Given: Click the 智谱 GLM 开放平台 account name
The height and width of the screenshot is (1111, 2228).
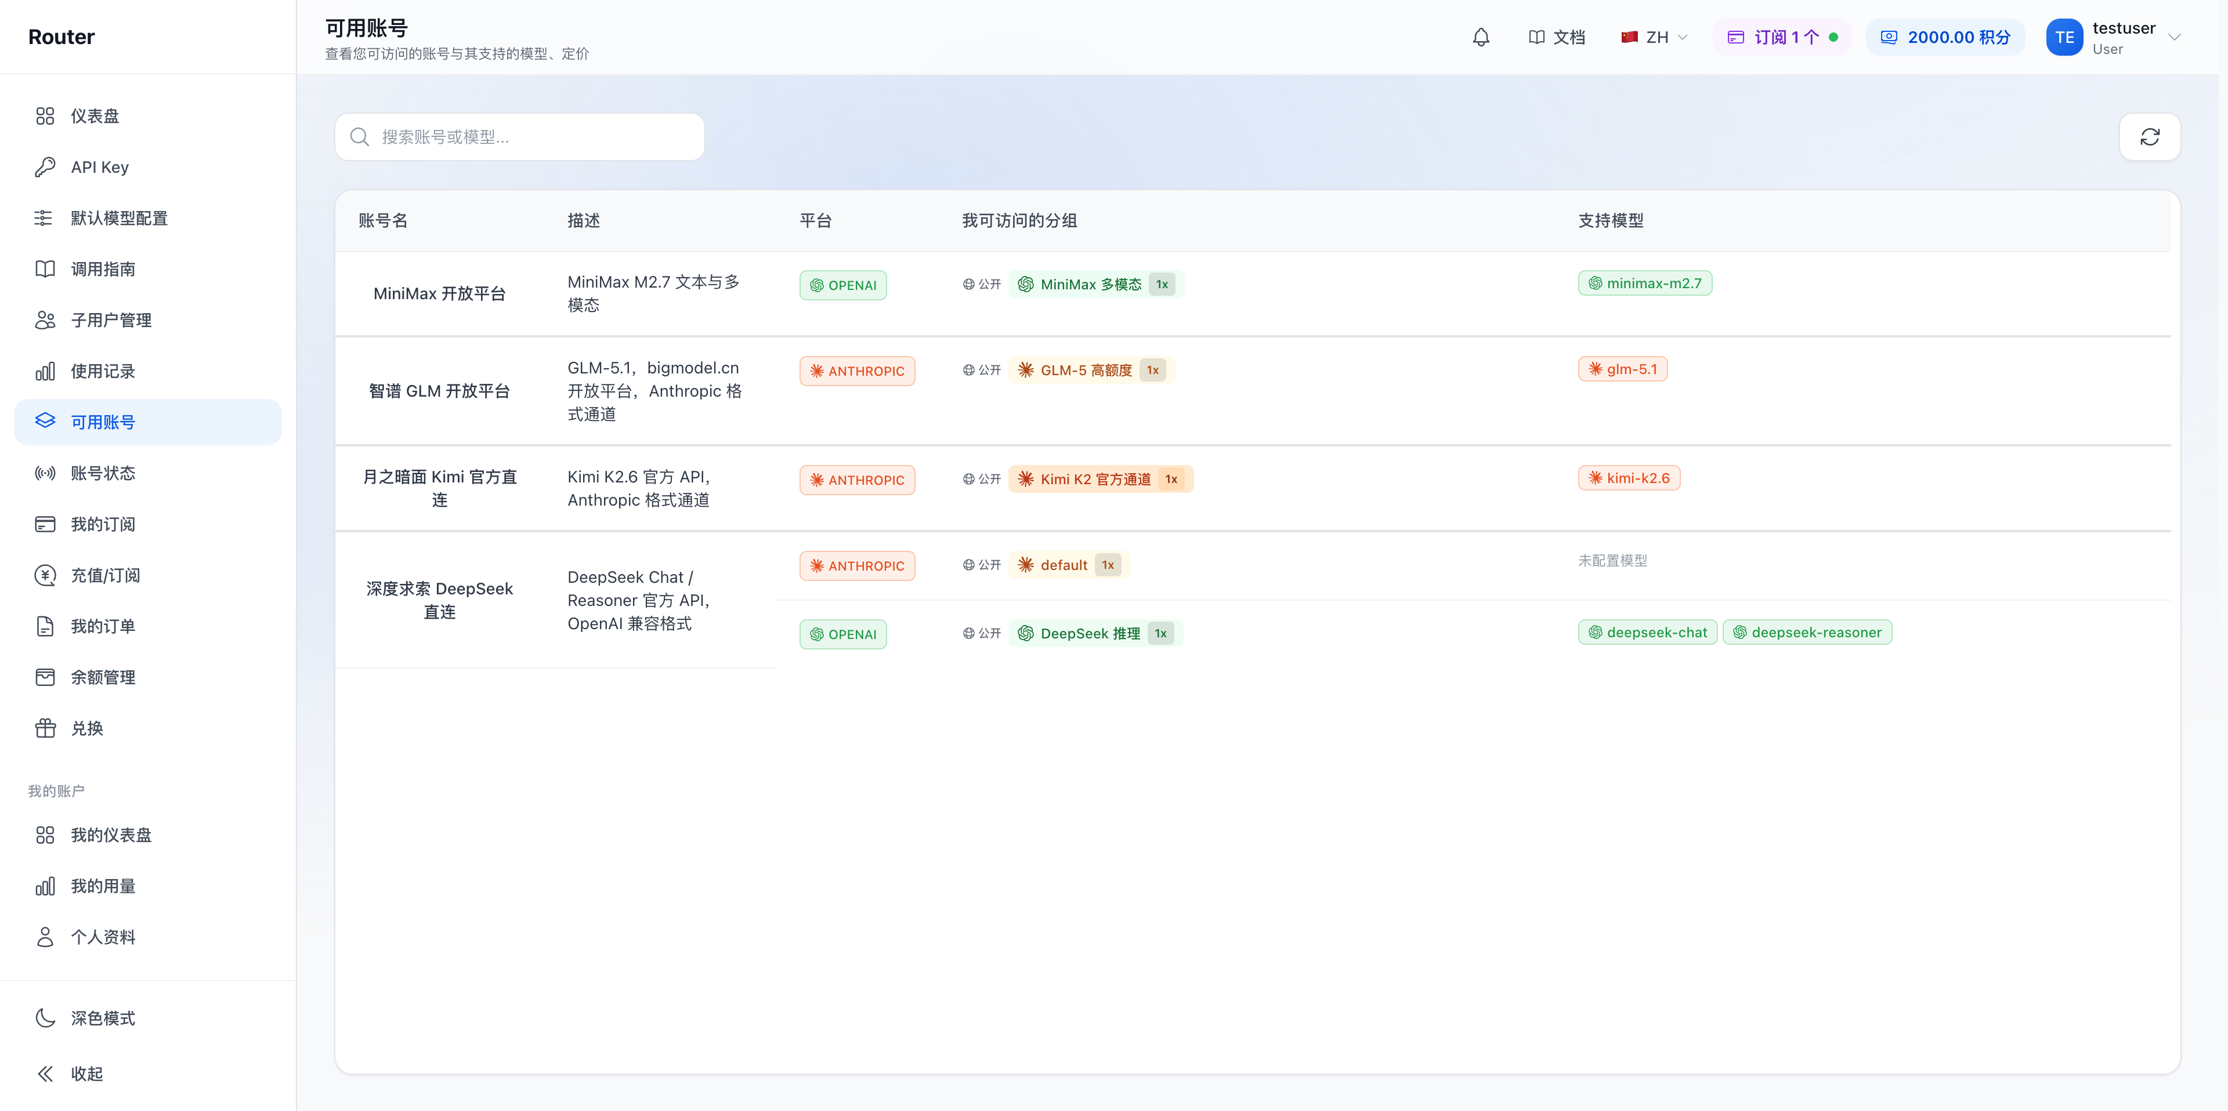Looking at the screenshot, I should (x=439, y=391).
